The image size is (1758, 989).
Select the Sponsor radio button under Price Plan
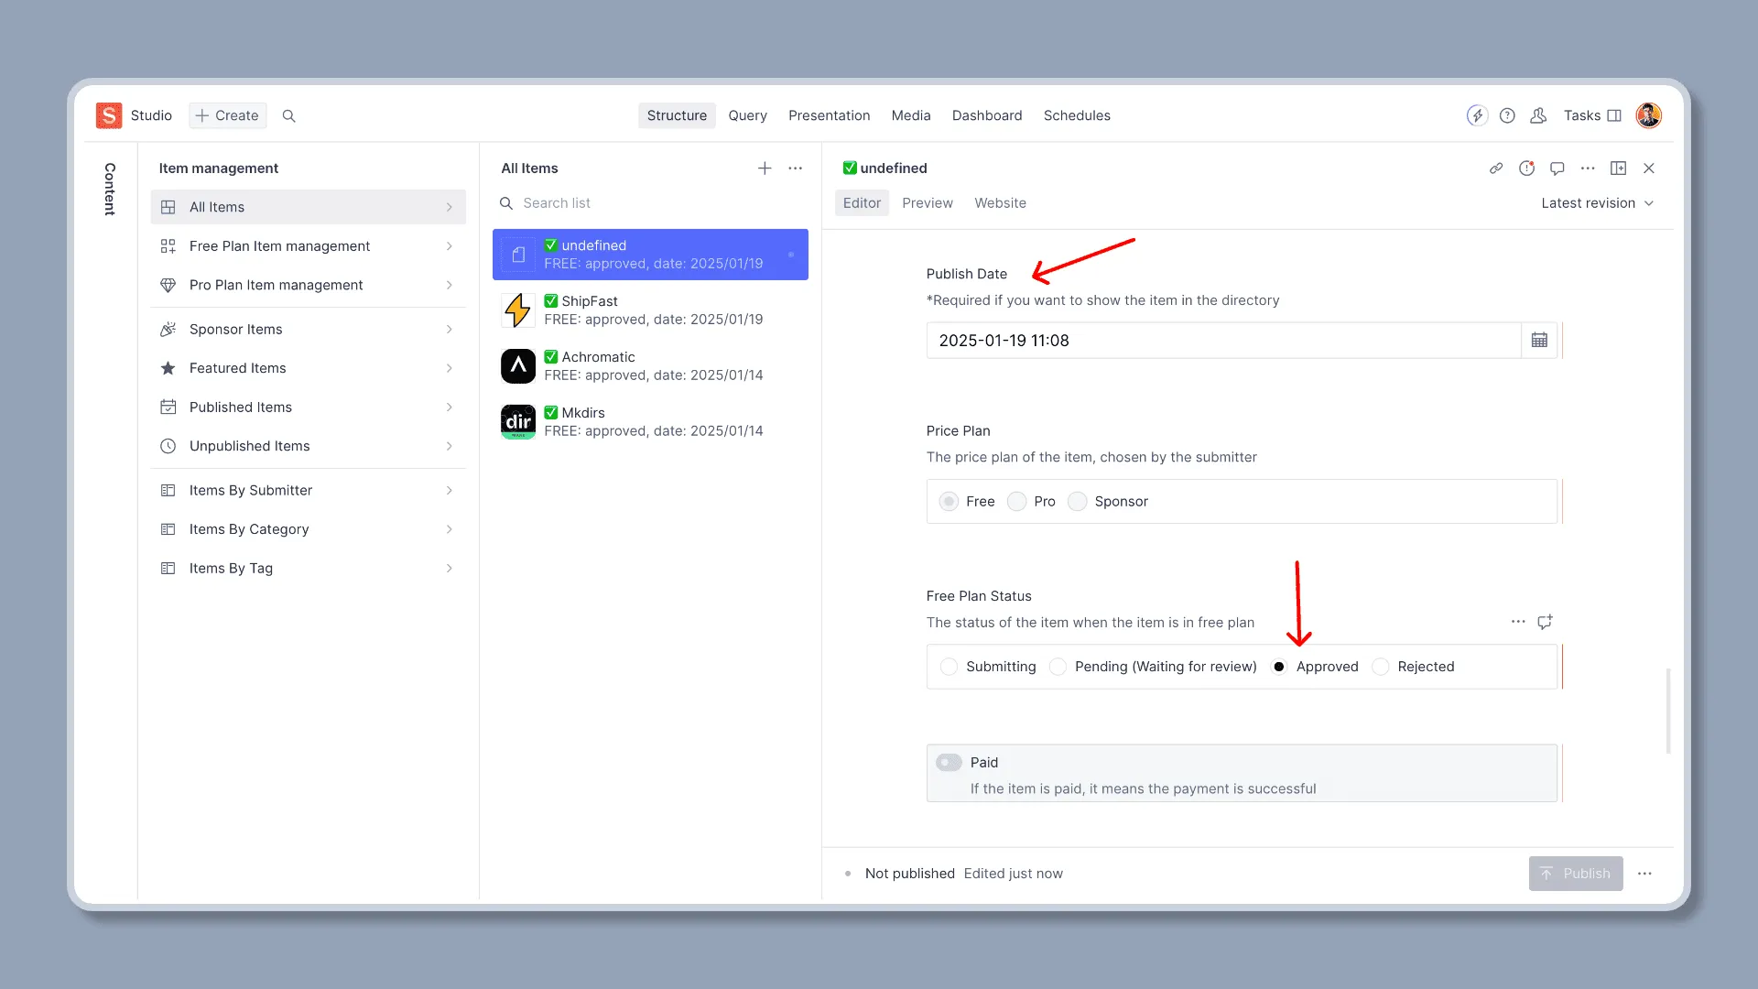[1079, 501]
